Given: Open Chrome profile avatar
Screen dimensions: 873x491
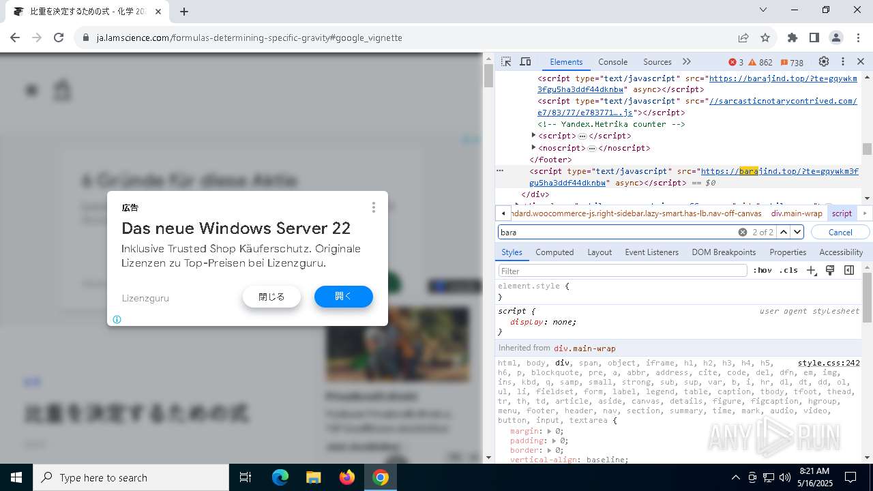Looking at the screenshot, I should click(836, 38).
